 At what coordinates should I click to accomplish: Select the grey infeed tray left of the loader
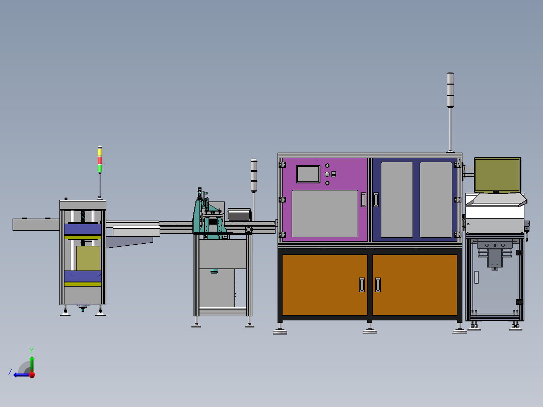(36, 225)
